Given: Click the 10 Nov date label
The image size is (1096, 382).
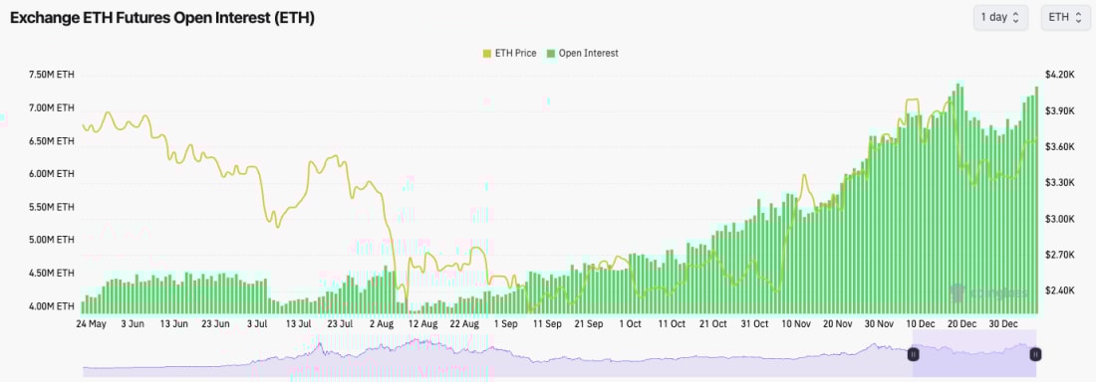Looking at the screenshot, I should tap(795, 324).
